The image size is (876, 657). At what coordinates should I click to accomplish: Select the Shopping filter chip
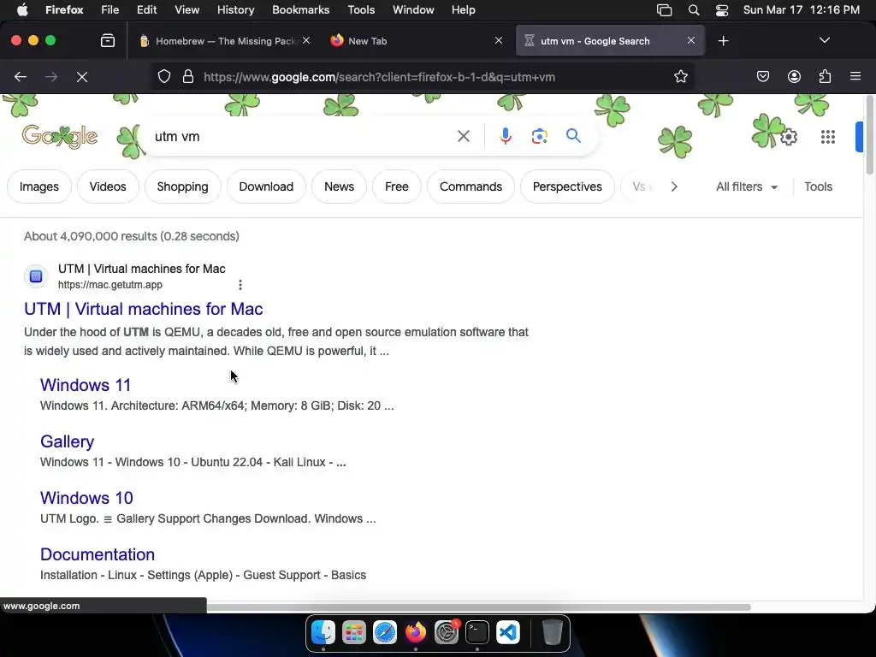(x=183, y=186)
